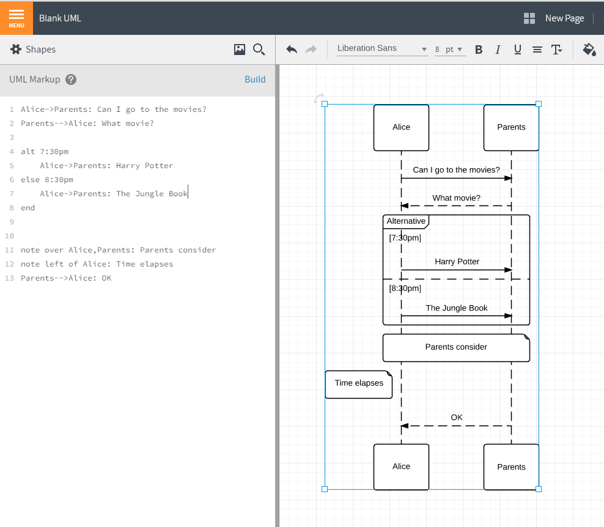The width and height of the screenshot is (604, 527).
Task: Click the fill color paint bucket
Action: pos(589,50)
